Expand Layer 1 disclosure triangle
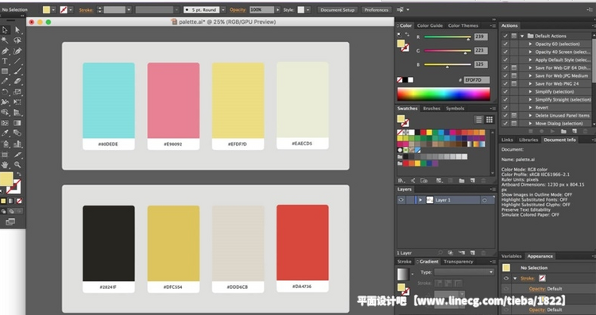The height and width of the screenshot is (315, 596). [420, 200]
